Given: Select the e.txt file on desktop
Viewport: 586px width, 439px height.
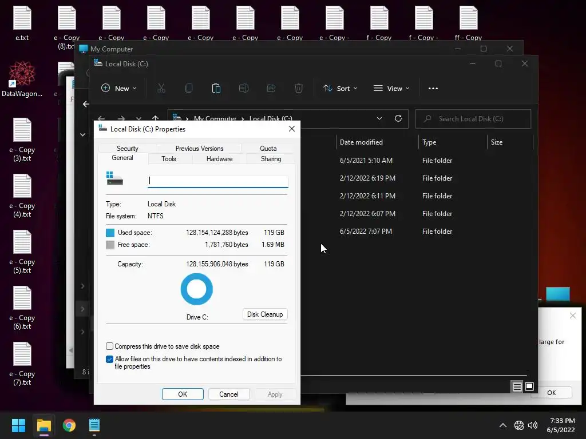Looking at the screenshot, I should (x=22, y=23).
